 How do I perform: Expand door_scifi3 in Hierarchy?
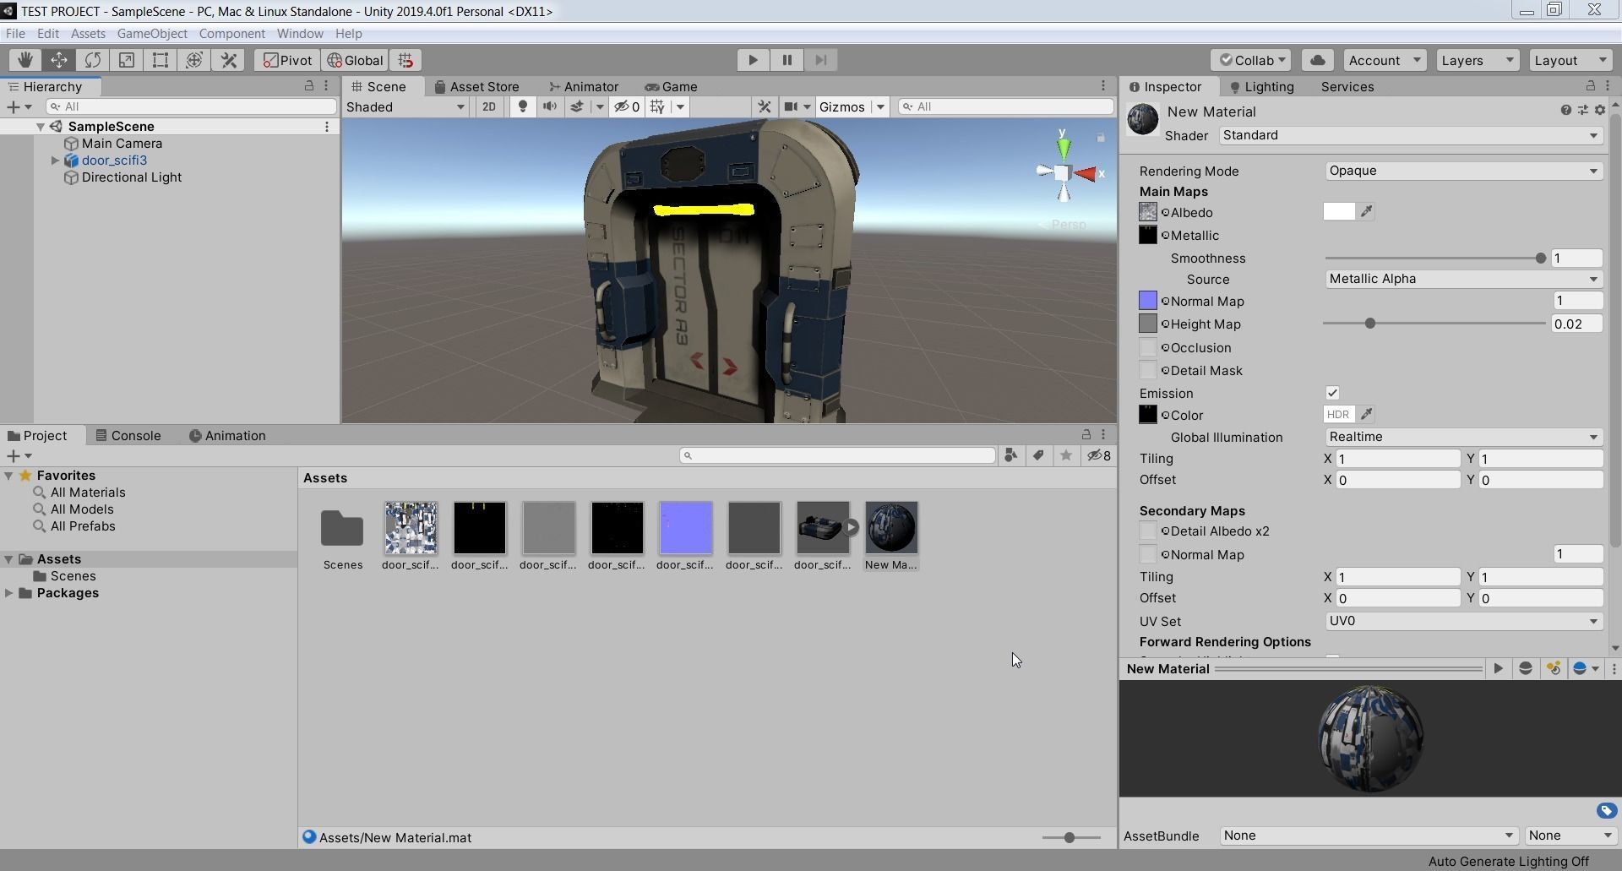click(55, 161)
